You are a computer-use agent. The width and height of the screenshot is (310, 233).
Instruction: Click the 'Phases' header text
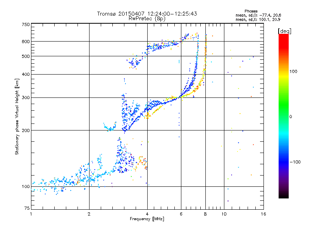point(251,11)
